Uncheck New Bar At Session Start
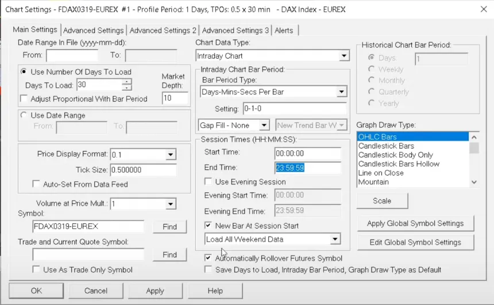The image size is (494, 305). point(209,226)
